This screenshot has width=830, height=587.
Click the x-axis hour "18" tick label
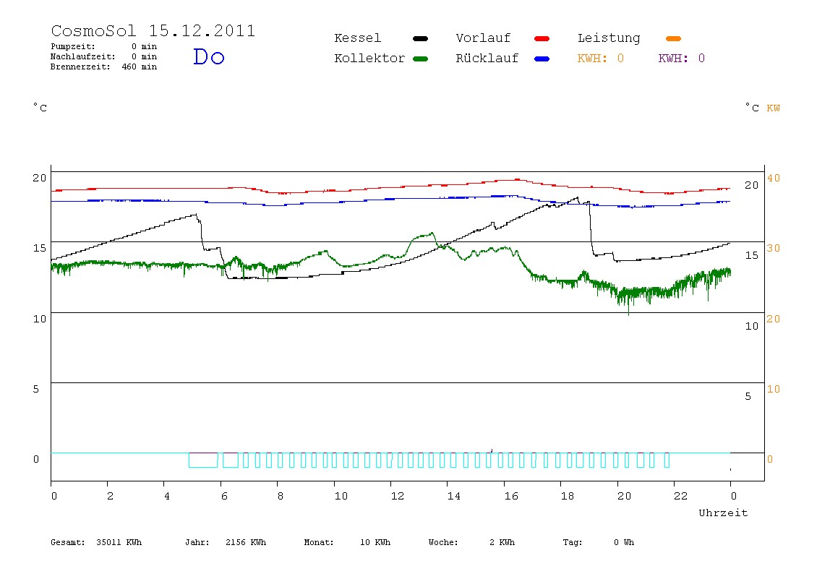click(568, 496)
